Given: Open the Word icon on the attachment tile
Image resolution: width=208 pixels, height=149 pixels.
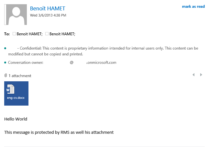Looking at the screenshot, I should [11, 89].
